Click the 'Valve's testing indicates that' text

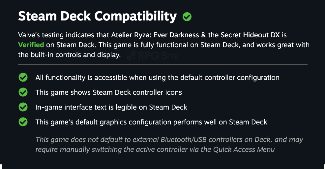pyautogui.click(x=64, y=35)
